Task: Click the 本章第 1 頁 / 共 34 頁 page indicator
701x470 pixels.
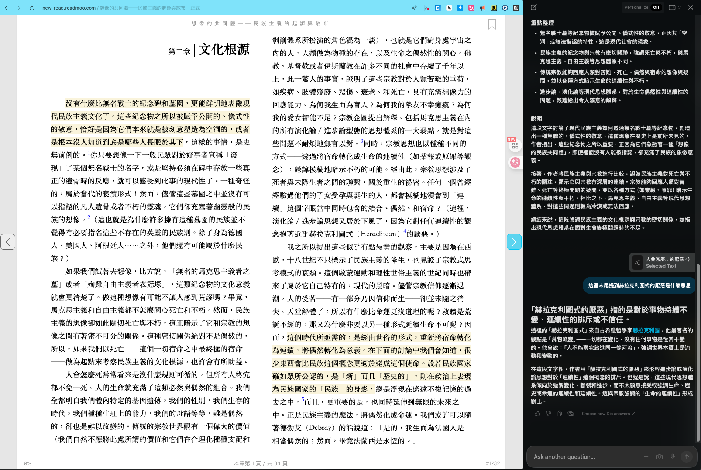Action: [x=261, y=463]
